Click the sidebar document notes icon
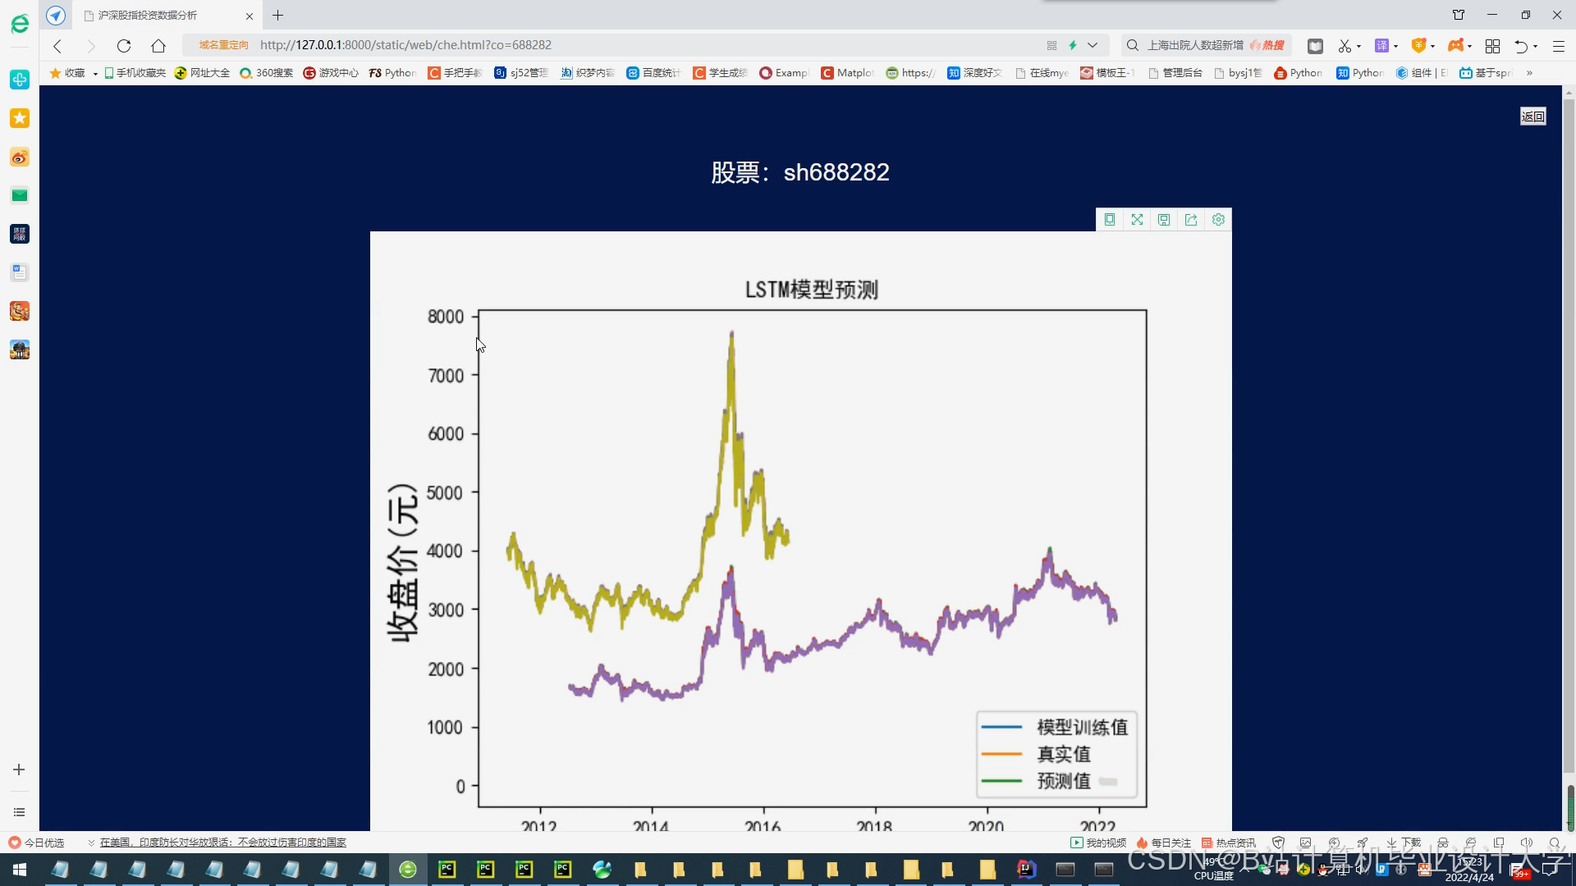 20,272
